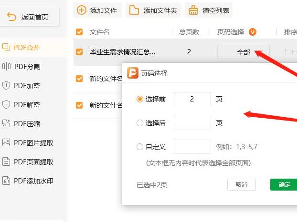Click the 页码选择 dialog title
This screenshot has height=222, width=297.
(x=154, y=73)
